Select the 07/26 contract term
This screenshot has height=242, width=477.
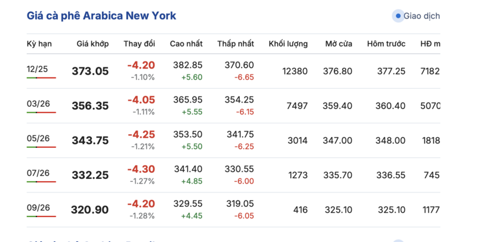38,173
